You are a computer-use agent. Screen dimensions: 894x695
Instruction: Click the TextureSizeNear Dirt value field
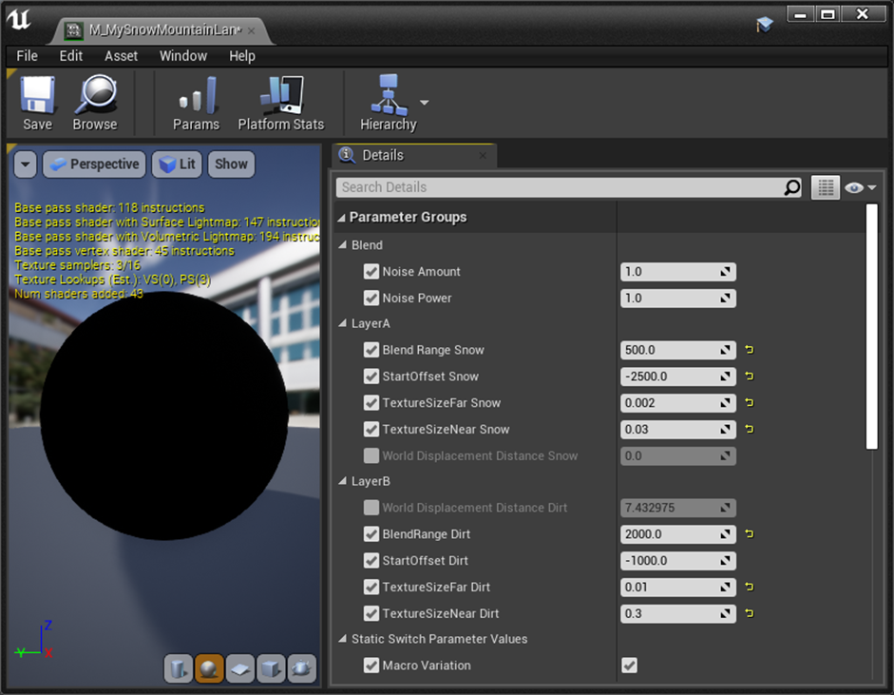tap(678, 613)
